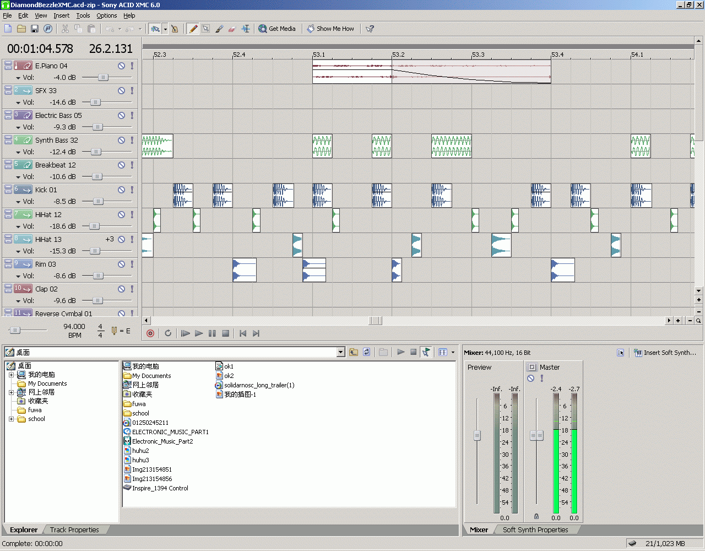The height and width of the screenshot is (551, 705).
Task: Click the mixer properties icon beside Insert Soft Synth
Action: coord(621,353)
